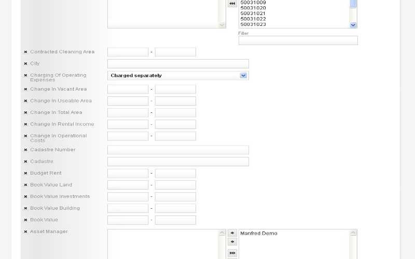This screenshot has width=415, height=259.
Task: Click Contracted Cleaning Area minimum field
Action: click(128, 52)
